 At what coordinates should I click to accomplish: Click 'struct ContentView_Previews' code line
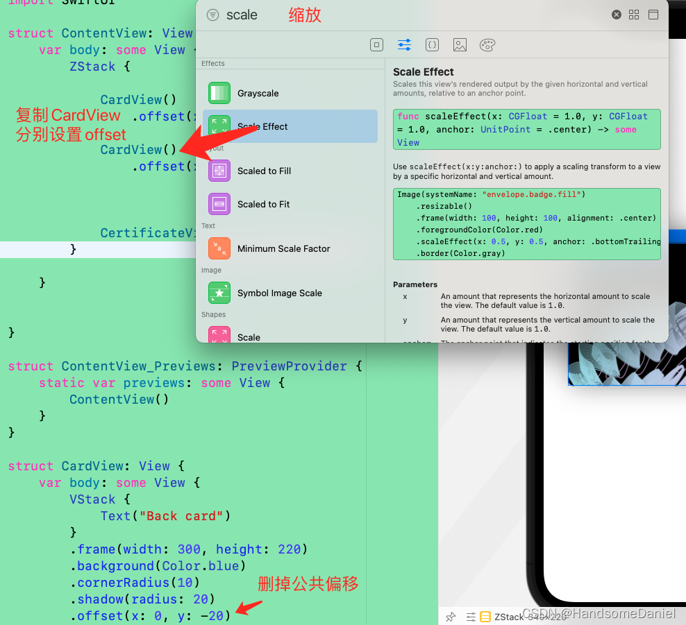[185, 366]
